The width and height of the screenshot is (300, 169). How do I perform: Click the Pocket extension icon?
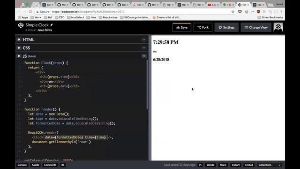[240, 12]
